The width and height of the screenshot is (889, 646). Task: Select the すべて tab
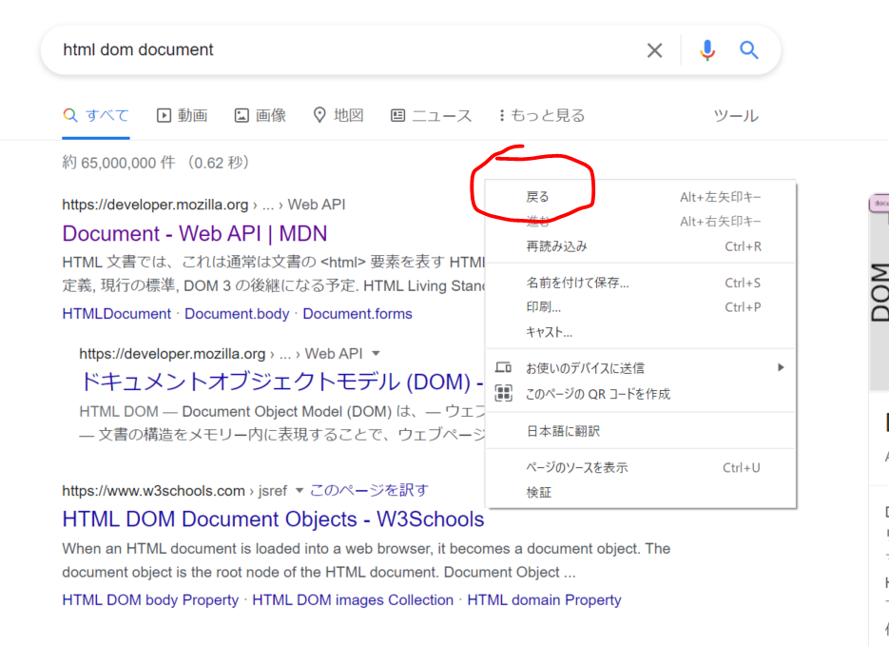[x=95, y=114]
